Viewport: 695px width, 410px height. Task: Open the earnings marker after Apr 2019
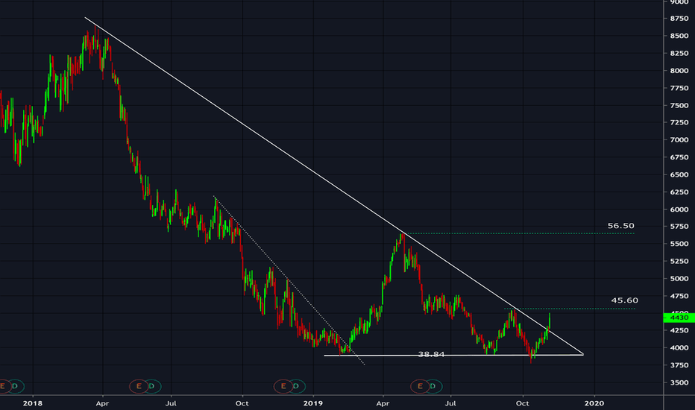coord(420,386)
